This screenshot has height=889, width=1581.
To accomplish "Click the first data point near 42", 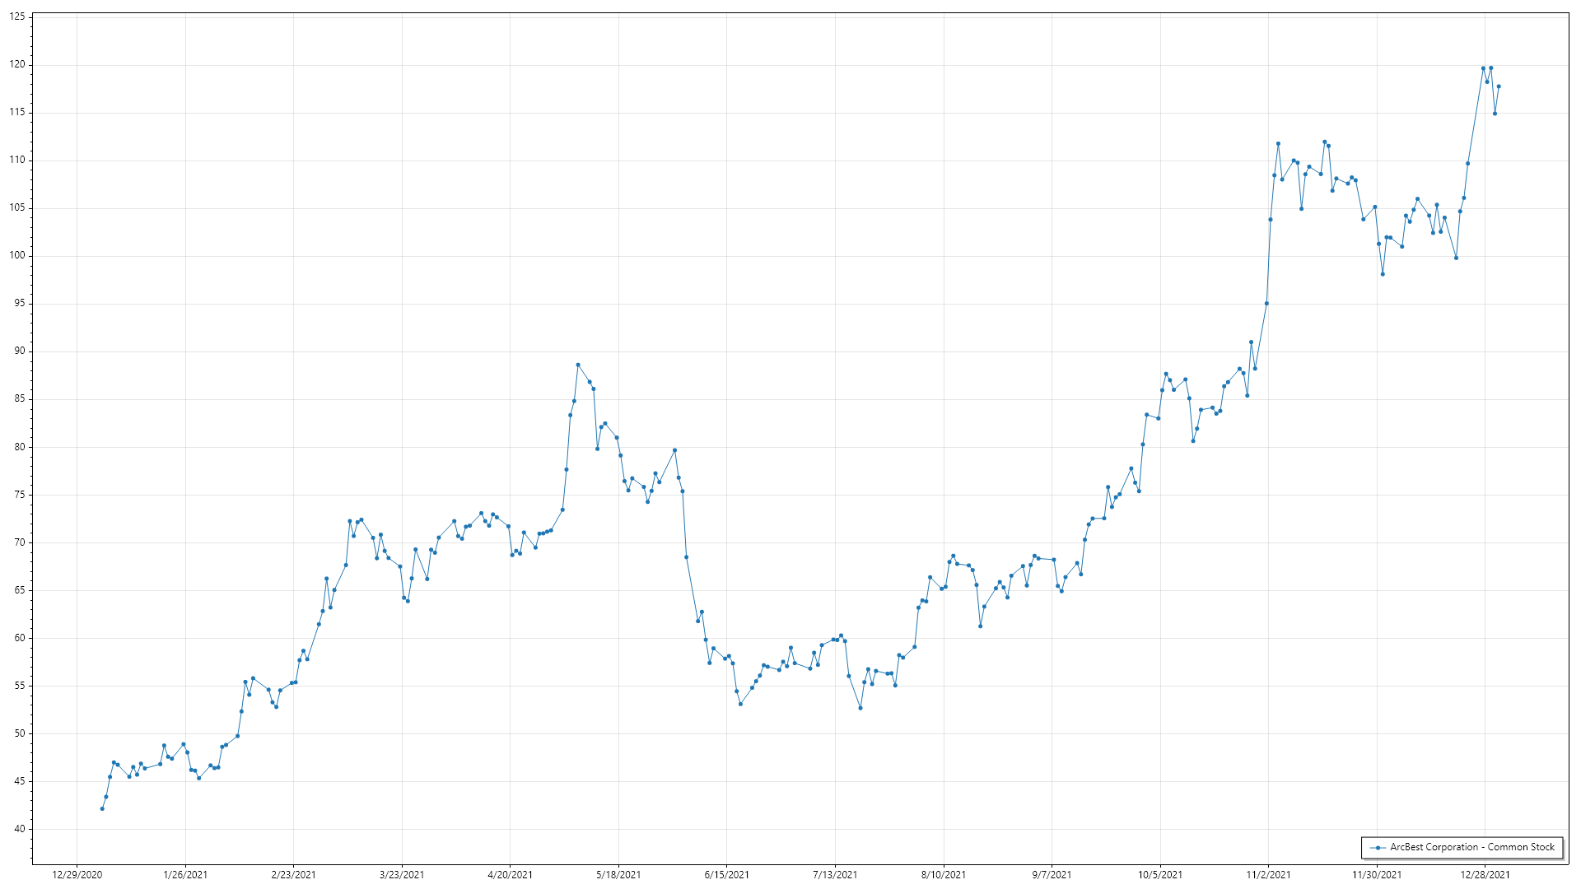I will pos(102,808).
